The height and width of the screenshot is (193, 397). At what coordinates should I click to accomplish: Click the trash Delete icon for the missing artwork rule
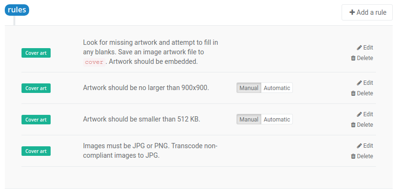(353, 58)
